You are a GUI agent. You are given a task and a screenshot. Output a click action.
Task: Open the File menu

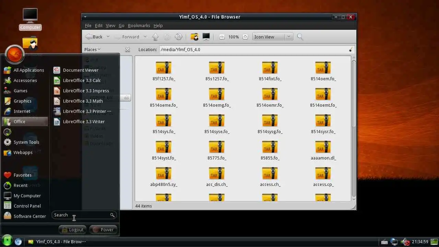(x=88, y=26)
